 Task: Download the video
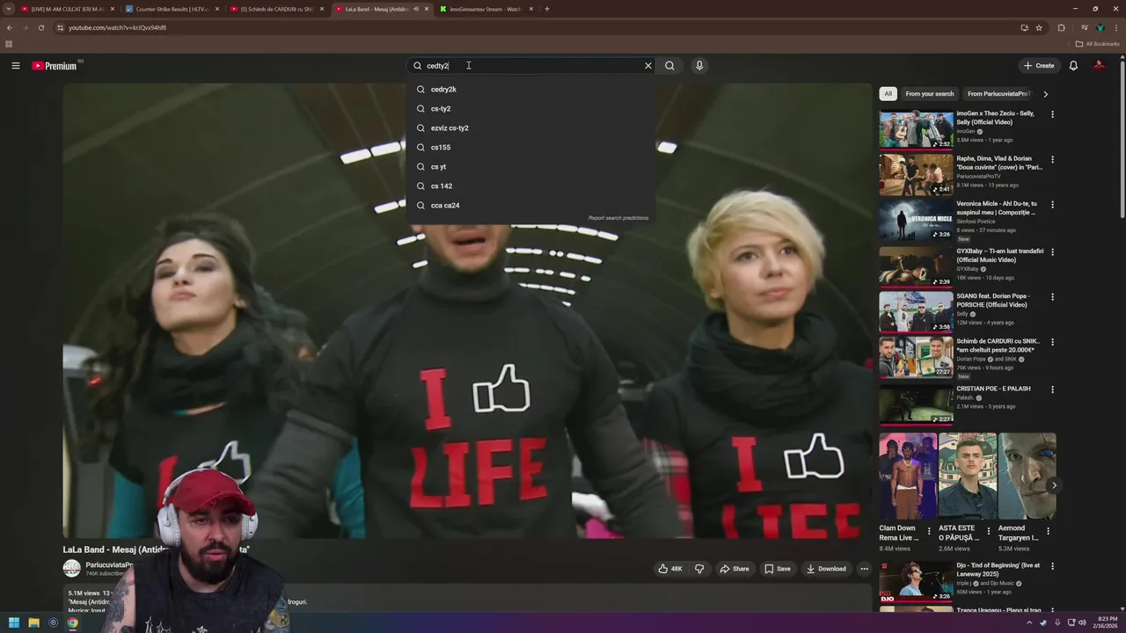tap(826, 569)
